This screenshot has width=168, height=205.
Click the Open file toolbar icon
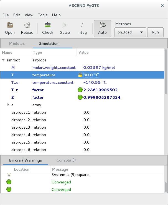pos(10,25)
